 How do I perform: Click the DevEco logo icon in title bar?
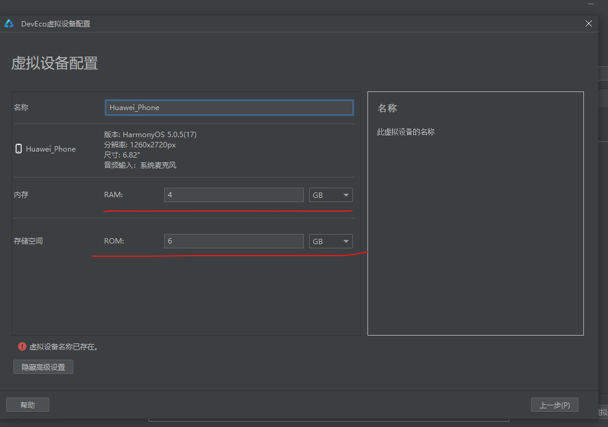click(x=9, y=23)
